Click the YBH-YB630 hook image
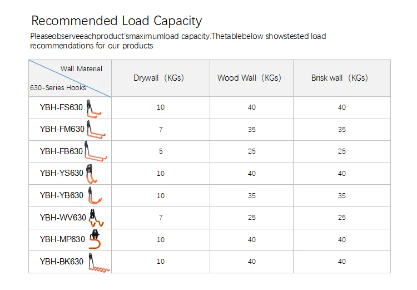417x290 pixels. coord(96,196)
